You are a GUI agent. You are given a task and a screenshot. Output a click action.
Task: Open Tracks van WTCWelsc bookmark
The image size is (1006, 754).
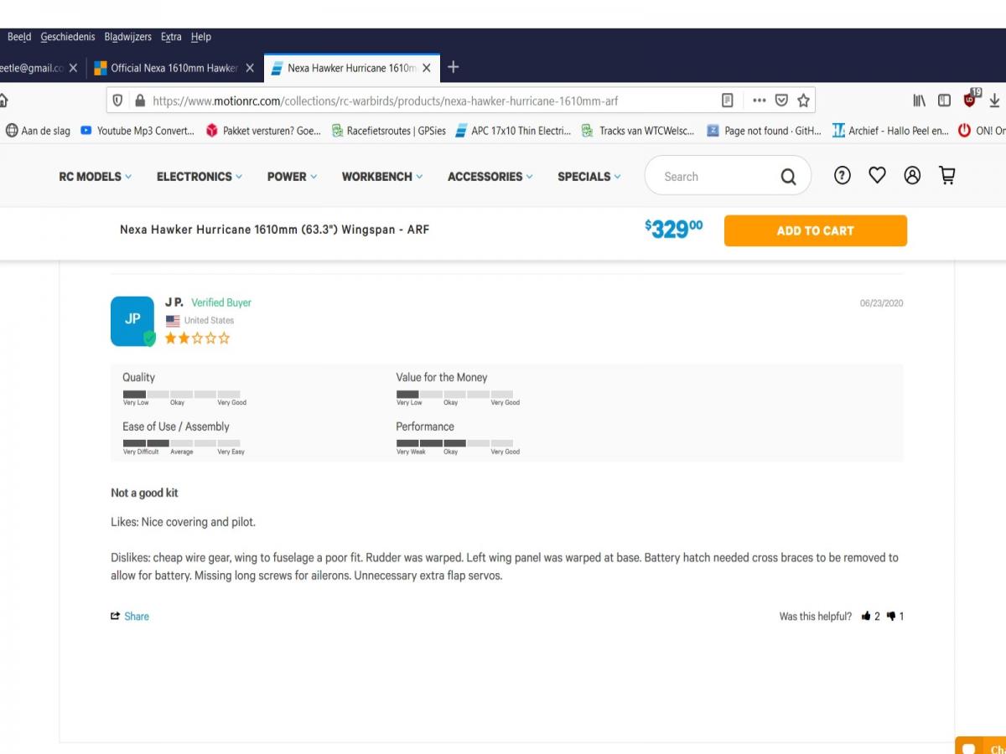638,131
